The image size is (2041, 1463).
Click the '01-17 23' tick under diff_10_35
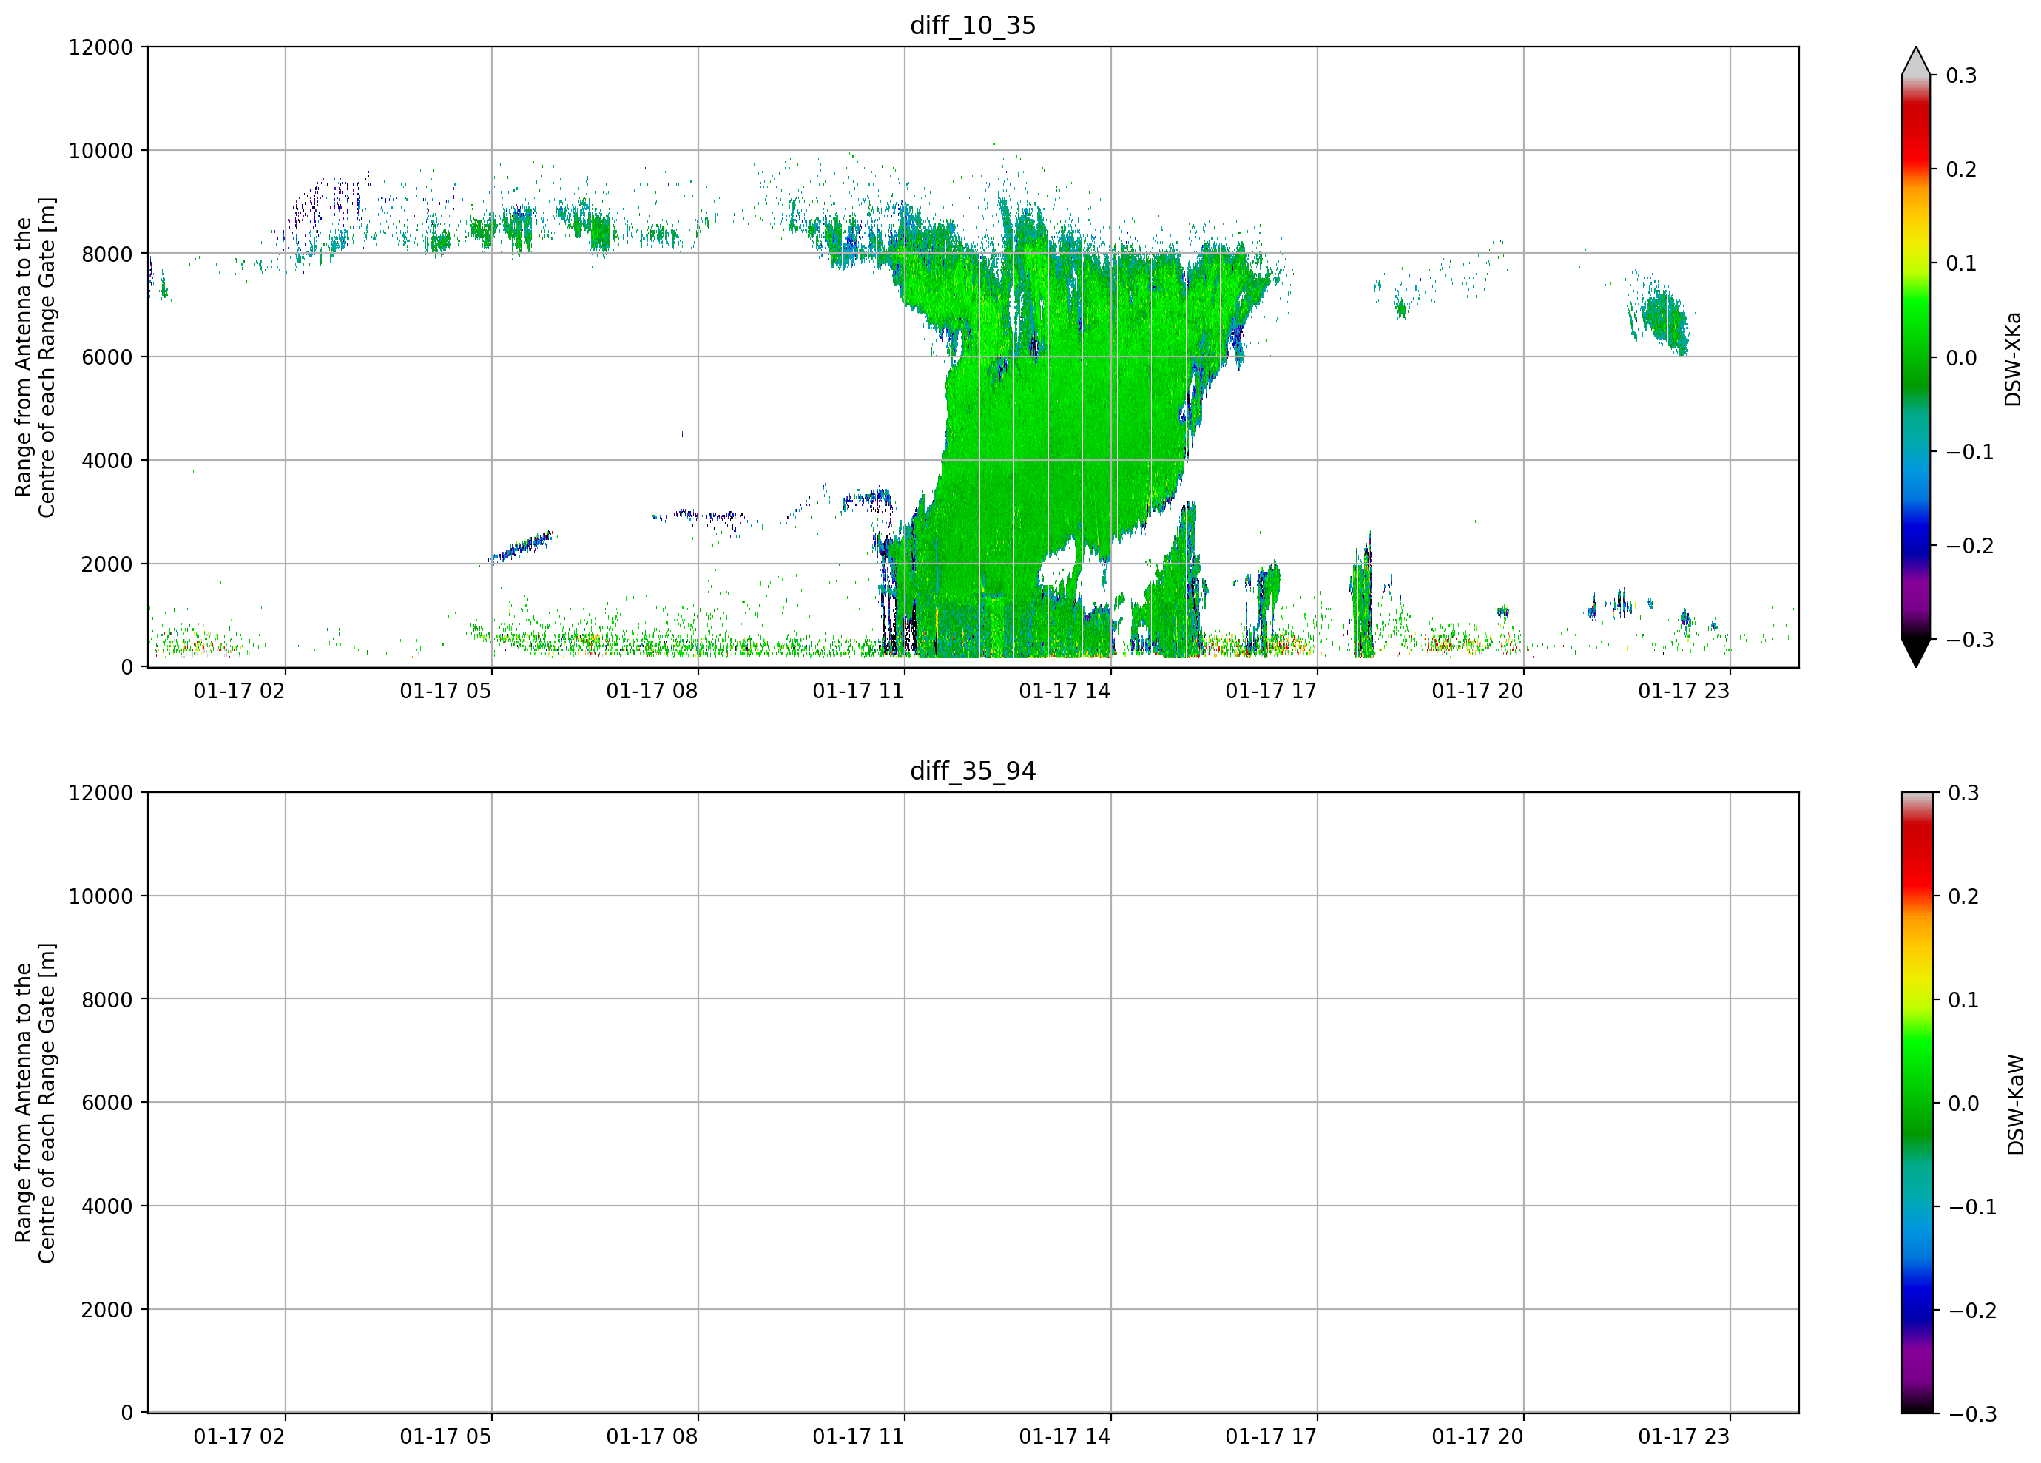click(1684, 691)
